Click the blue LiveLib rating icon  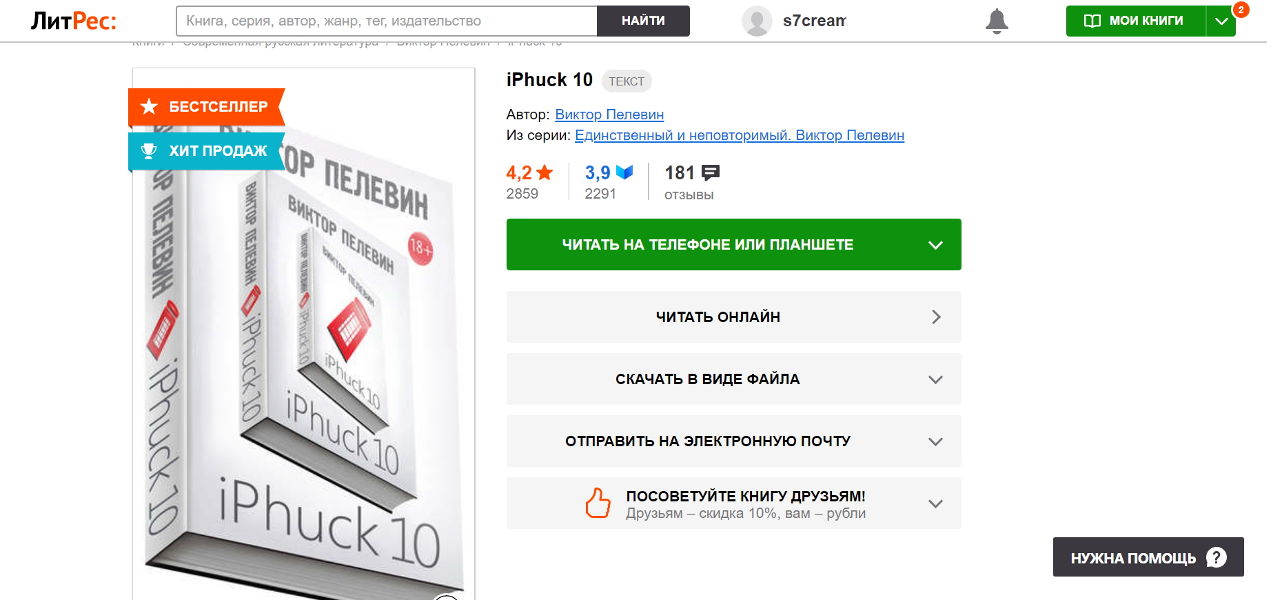[624, 172]
